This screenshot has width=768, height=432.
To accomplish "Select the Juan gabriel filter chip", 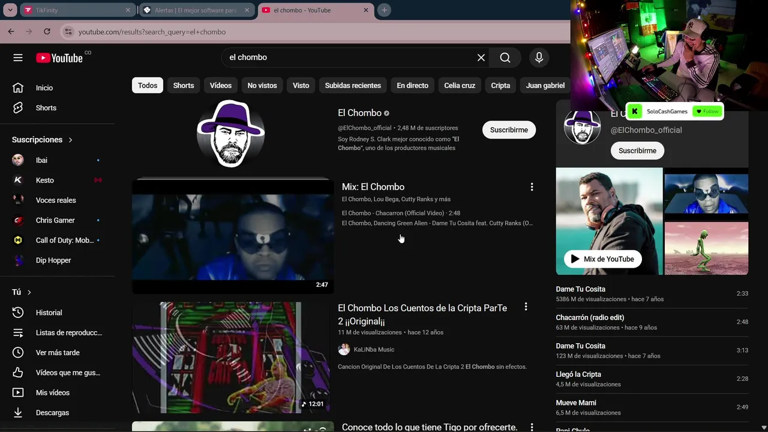I will tap(545, 85).
